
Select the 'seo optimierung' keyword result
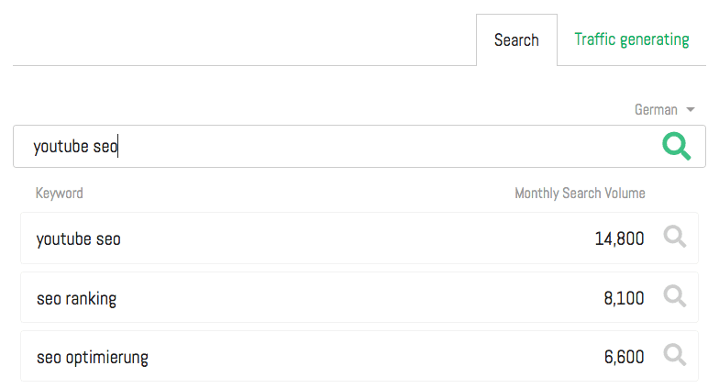click(93, 357)
